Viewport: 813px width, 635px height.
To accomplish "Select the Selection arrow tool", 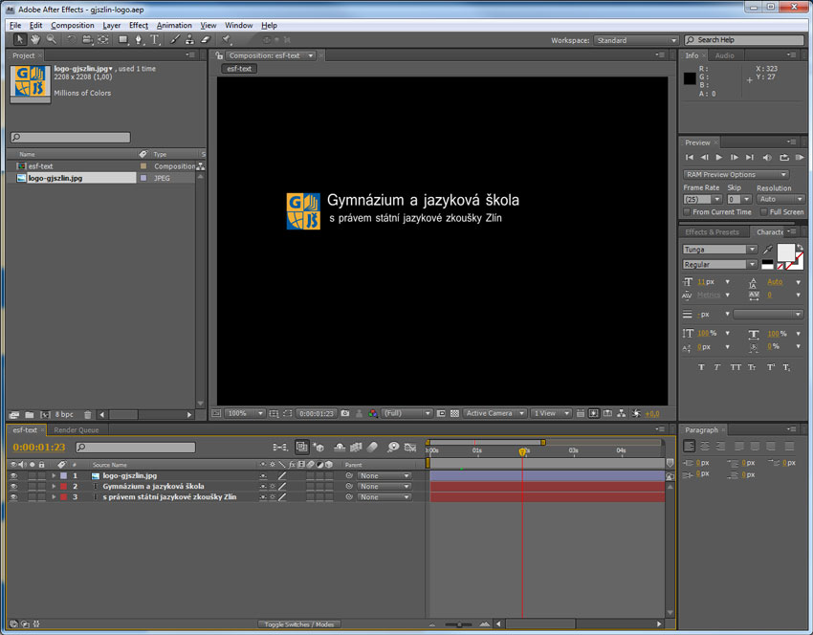I will pos(20,39).
